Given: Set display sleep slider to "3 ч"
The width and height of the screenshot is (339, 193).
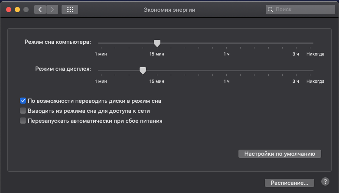Looking at the screenshot, I should click(296, 70).
